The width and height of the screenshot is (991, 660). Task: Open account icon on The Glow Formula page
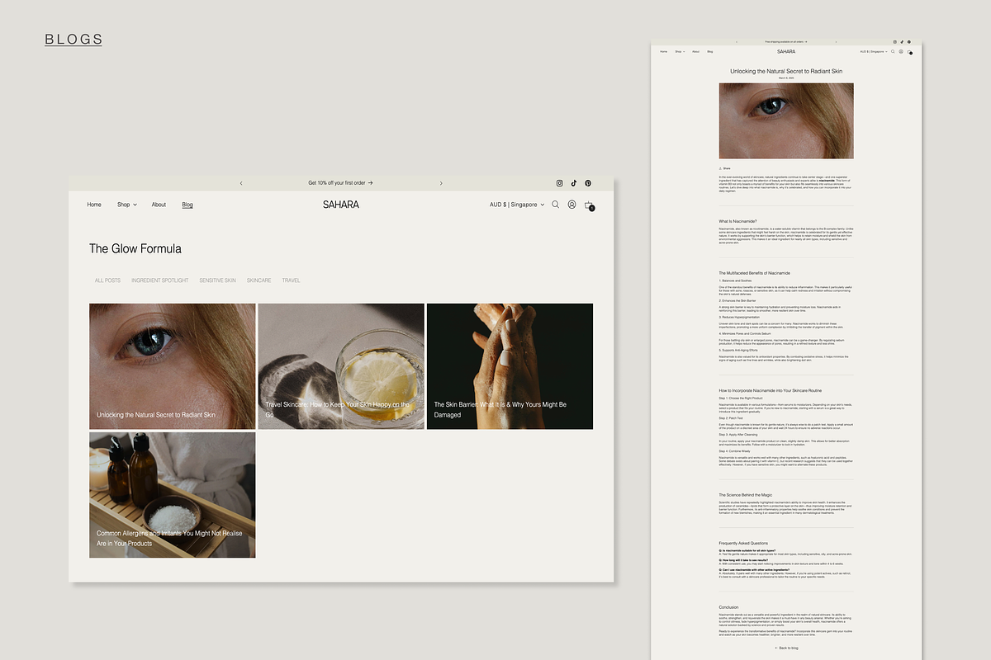pyautogui.click(x=571, y=205)
